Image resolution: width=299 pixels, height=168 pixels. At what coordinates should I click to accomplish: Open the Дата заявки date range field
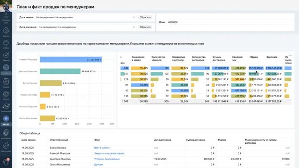(85, 17)
